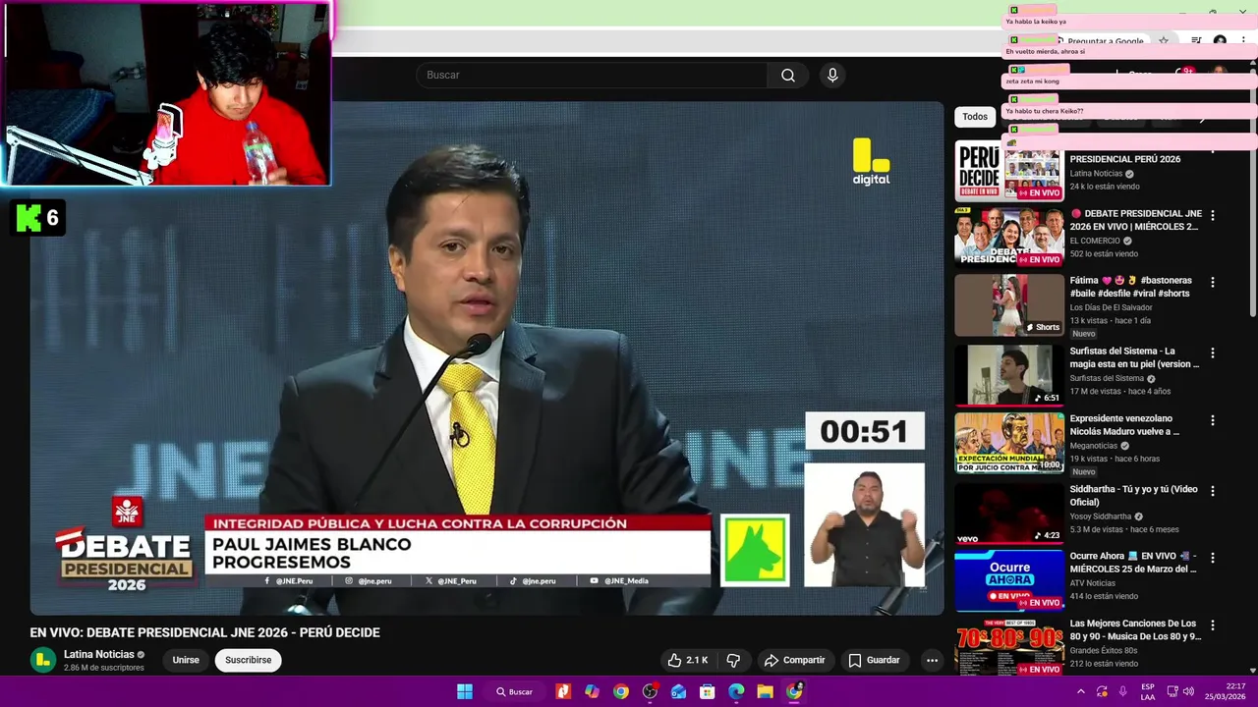Click the Latina Noticias channel avatar
The width and height of the screenshot is (1258, 707).
click(43, 660)
